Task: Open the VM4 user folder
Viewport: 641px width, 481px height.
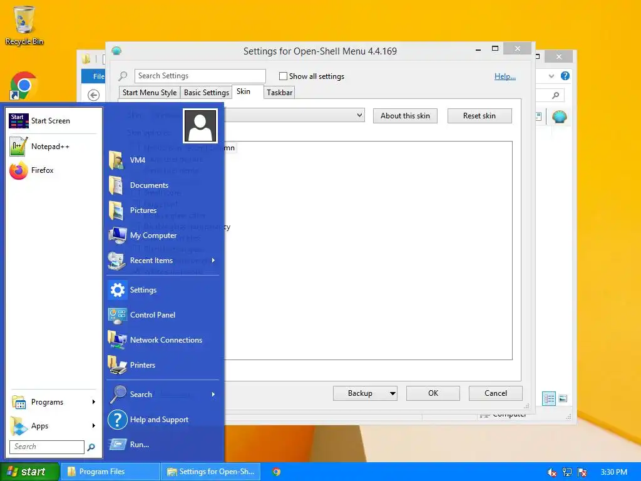Action: point(163,160)
